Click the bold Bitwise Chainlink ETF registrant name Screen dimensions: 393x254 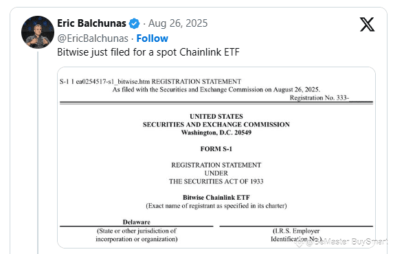click(x=216, y=198)
